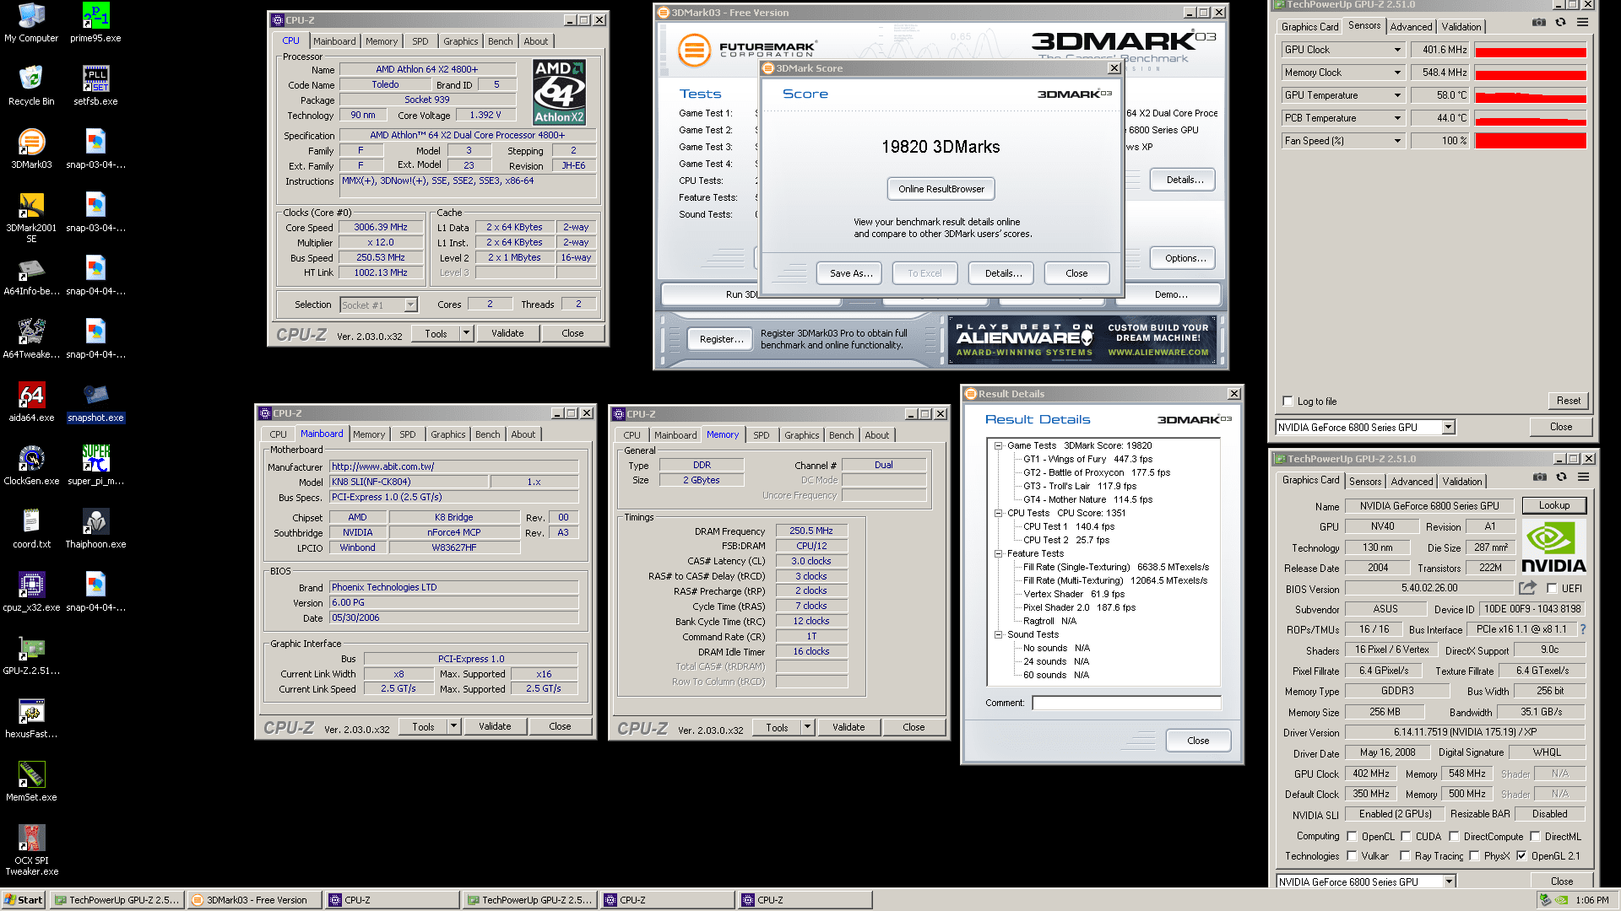1621x911 pixels.
Task: Open the prime95.exe desktop icon
Action: (95, 23)
